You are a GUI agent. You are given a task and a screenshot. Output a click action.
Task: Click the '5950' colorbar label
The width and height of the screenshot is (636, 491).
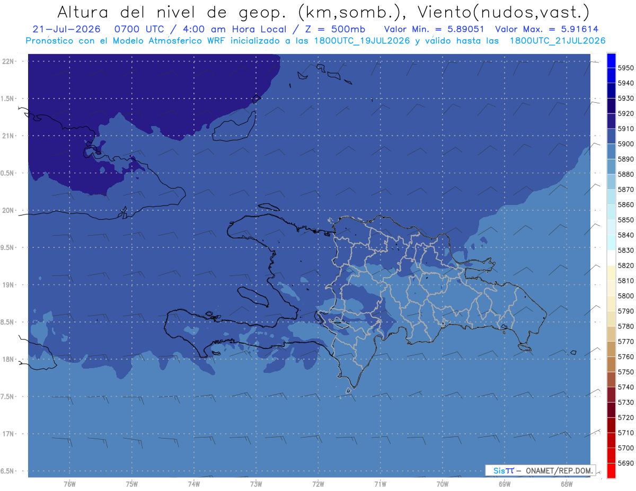click(x=625, y=68)
